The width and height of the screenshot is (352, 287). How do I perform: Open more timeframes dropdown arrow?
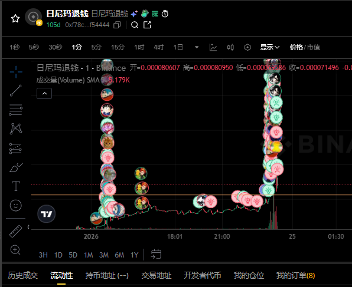coord(197,47)
